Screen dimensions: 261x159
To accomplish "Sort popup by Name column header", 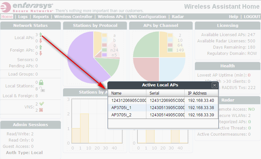I will (x=127, y=93).
